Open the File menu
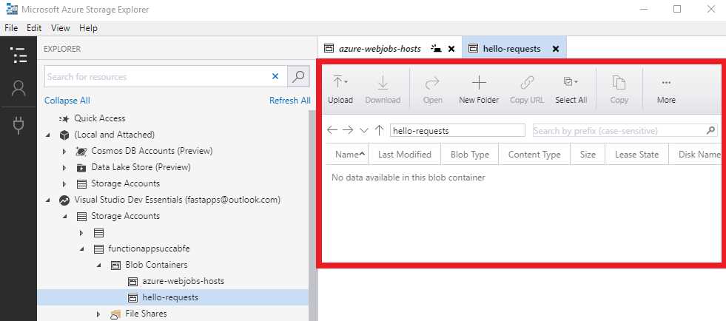Screen dimensions: 726x321 click(10, 28)
